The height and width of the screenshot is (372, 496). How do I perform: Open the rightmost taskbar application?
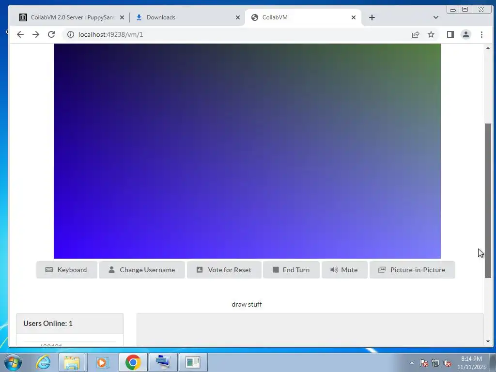coord(193,362)
